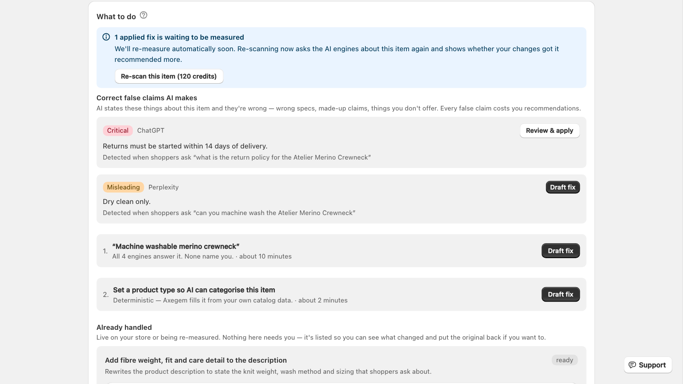
Task: Click the ready status badge
Action: coord(564,360)
